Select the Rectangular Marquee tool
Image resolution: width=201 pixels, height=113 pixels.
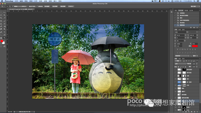click(1, 12)
